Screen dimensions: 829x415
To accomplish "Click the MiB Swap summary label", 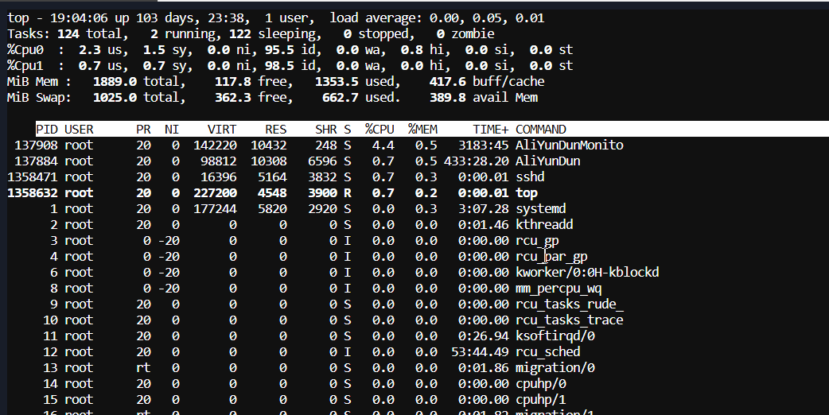I will [38, 98].
